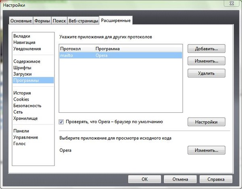
Task: Click Opera in the mailto row
Action: [x=101, y=55]
